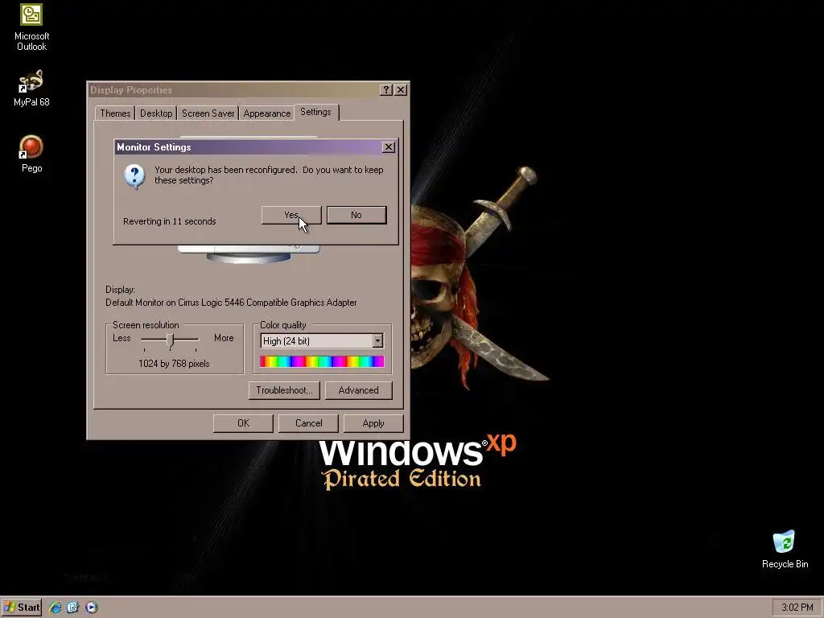Confirm keeping settings with Yes

click(291, 215)
